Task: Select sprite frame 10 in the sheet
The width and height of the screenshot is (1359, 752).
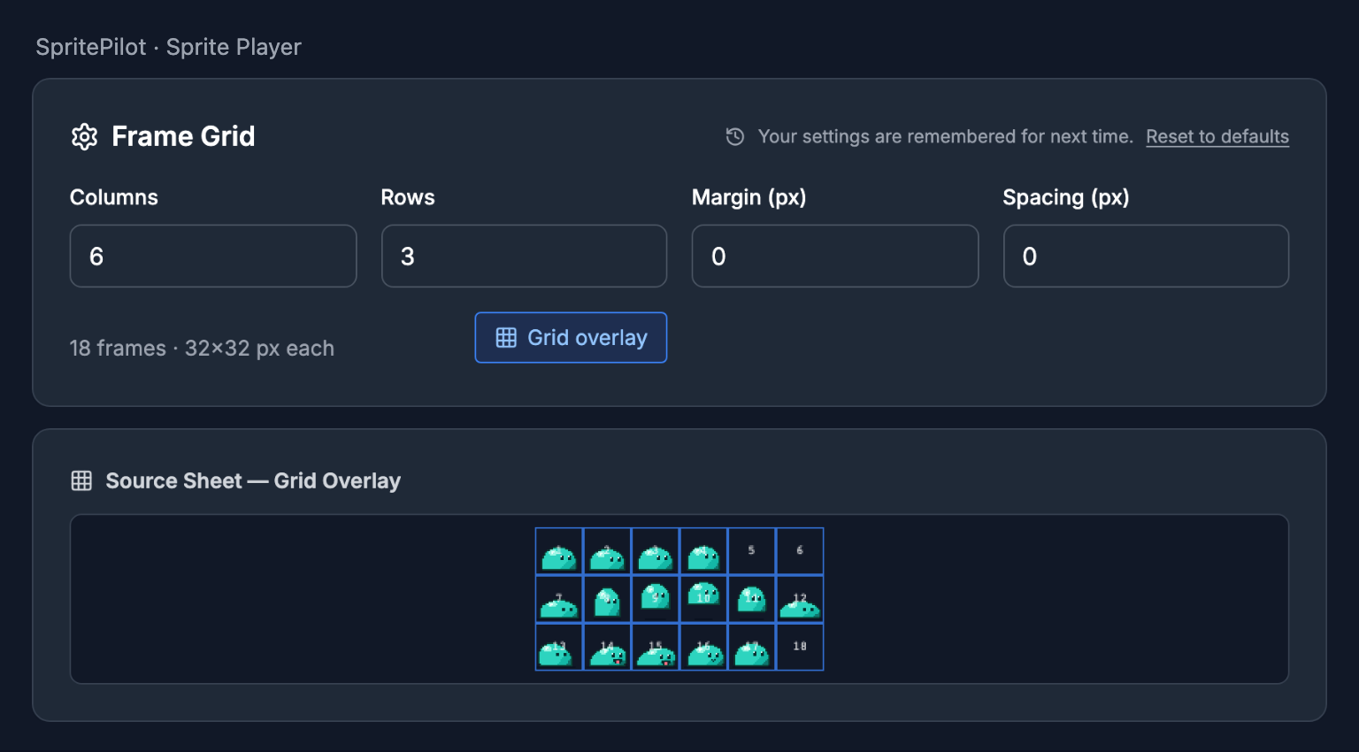Action: pyautogui.click(x=703, y=599)
